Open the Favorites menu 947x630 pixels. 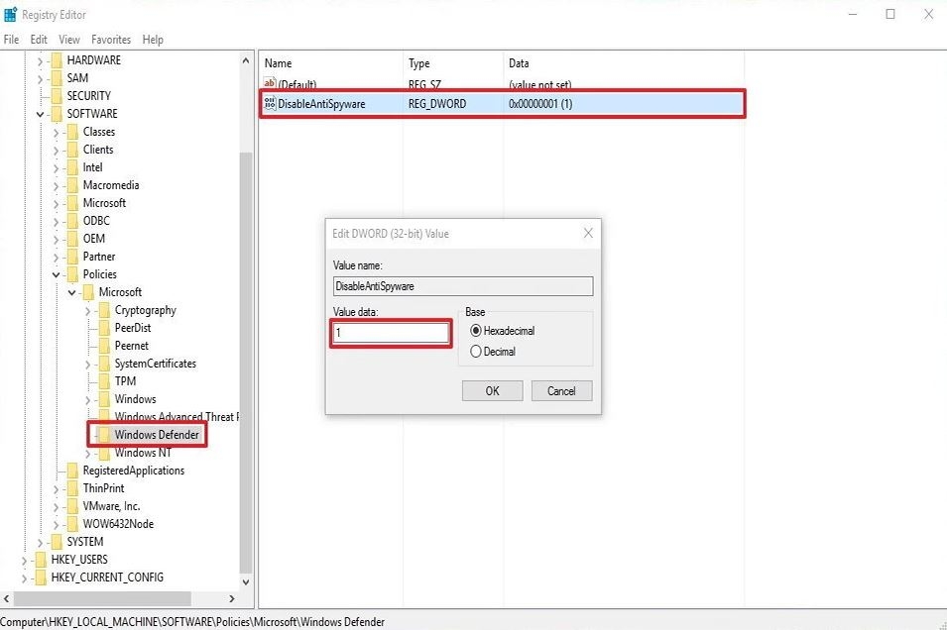[x=110, y=39]
